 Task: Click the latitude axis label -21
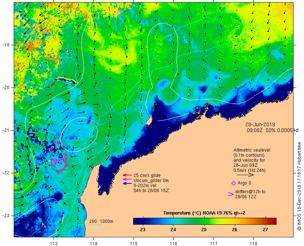pos(6,130)
